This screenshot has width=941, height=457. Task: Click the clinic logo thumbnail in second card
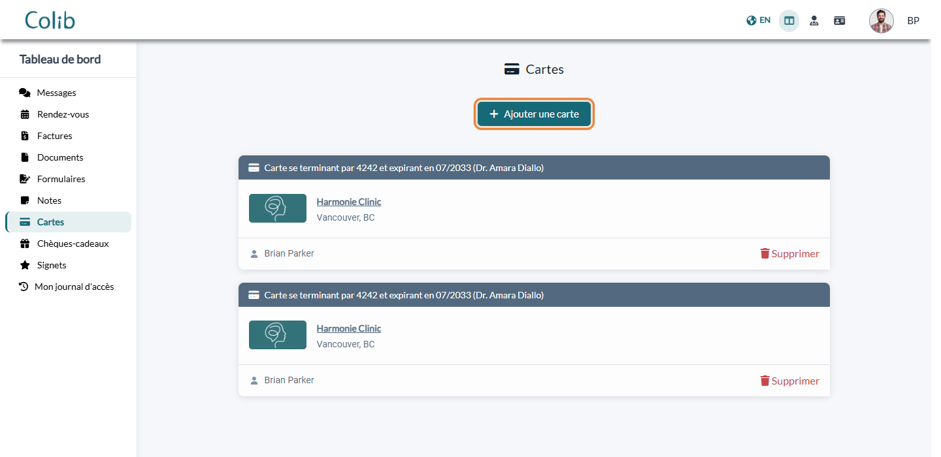(278, 335)
